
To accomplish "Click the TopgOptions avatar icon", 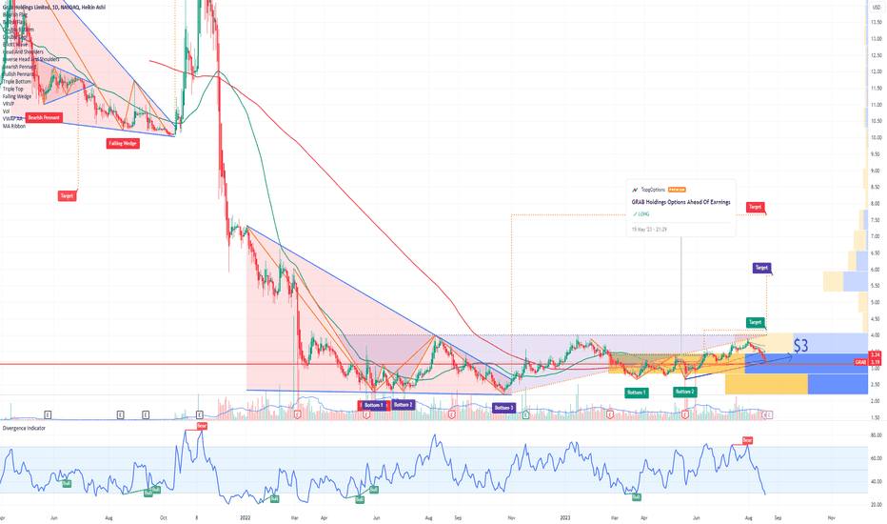I will 635,190.
